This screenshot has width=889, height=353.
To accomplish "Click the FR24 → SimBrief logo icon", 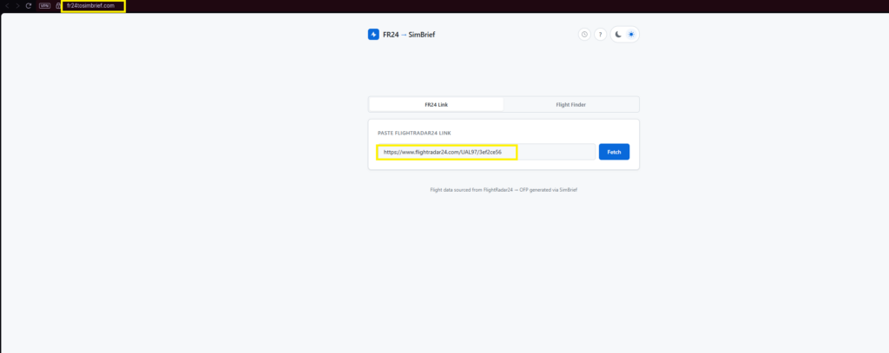I will 373,35.
